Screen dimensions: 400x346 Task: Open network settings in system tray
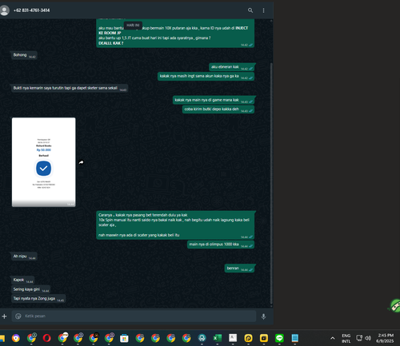[x=359, y=338]
